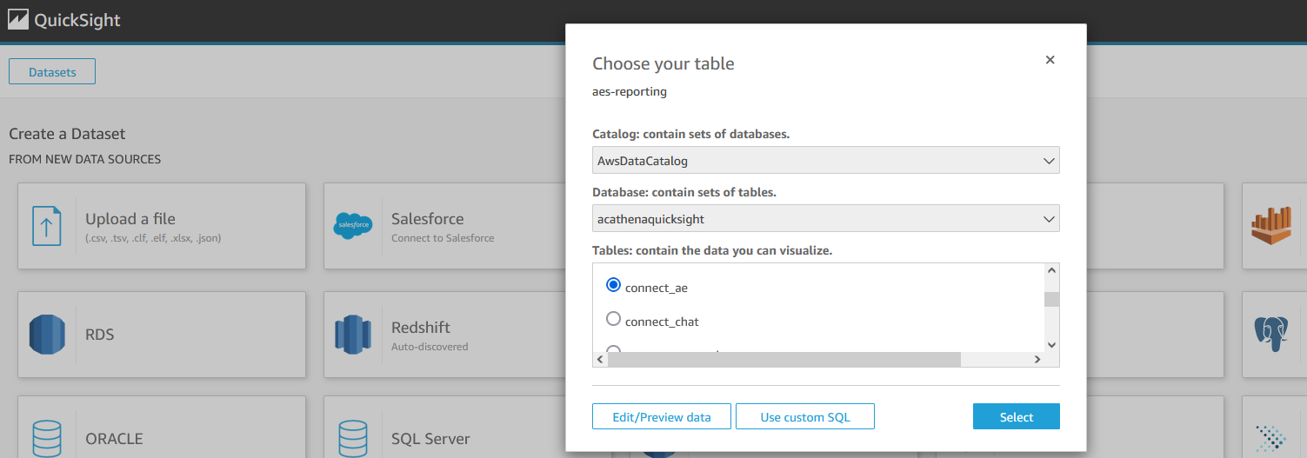Image resolution: width=1307 pixels, height=458 pixels.
Task: Click Edit/Preview data button
Action: [x=662, y=416]
